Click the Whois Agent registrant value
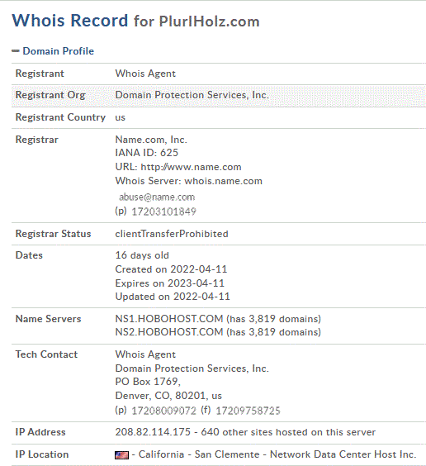This screenshot has width=426, height=466. click(x=145, y=74)
